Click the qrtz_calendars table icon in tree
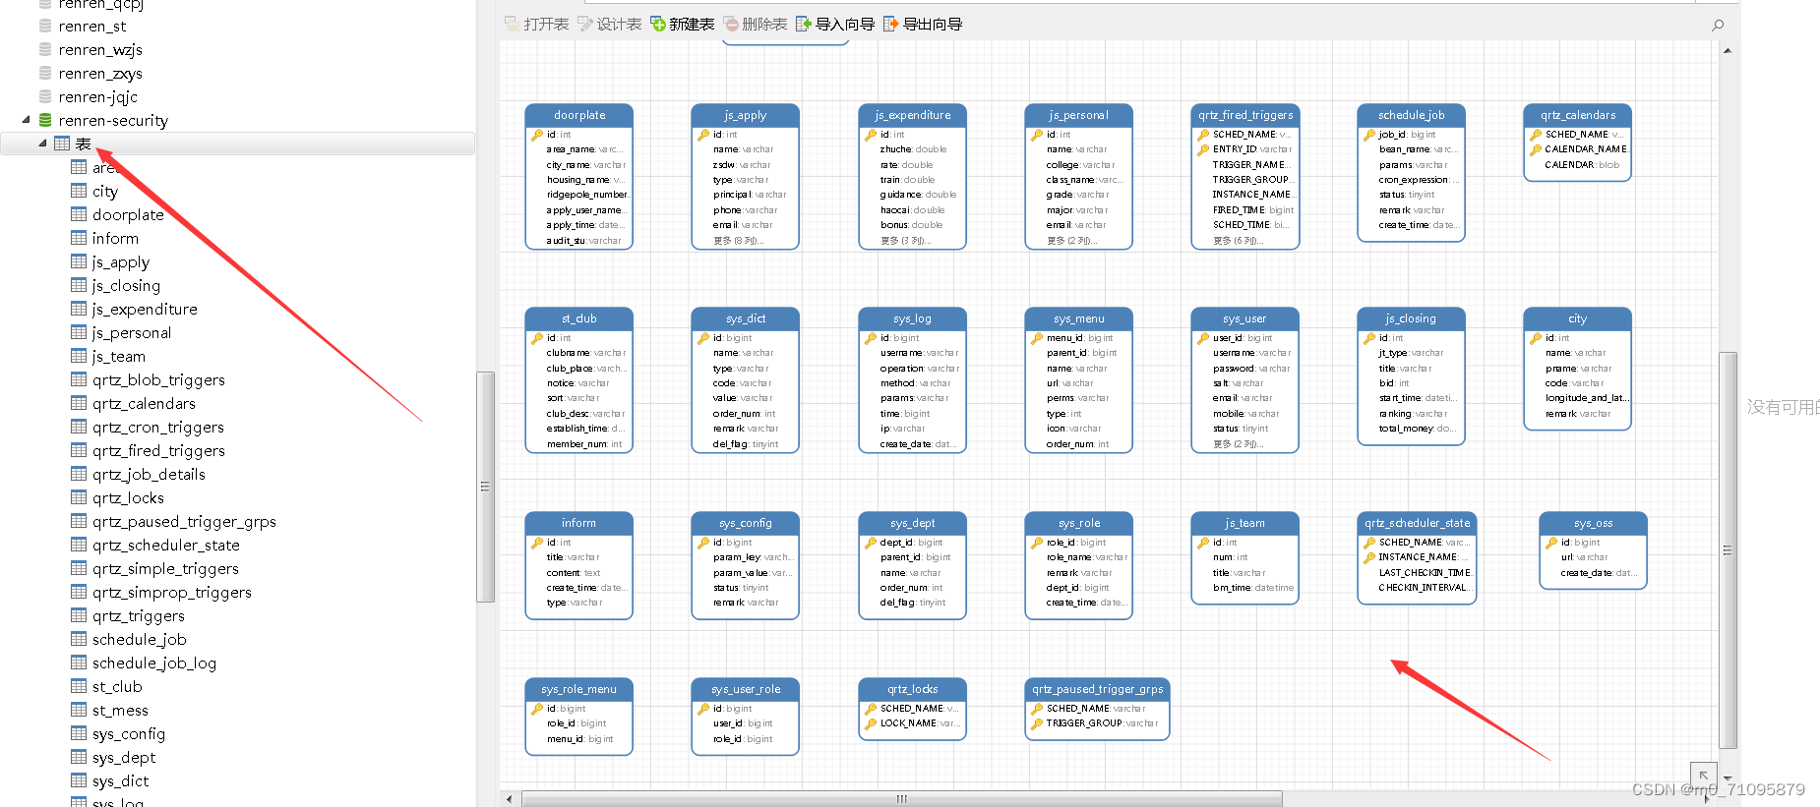The height and width of the screenshot is (807, 1820). (x=79, y=403)
